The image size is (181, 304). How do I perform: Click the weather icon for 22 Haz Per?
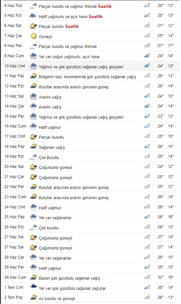[x=33, y=187]
